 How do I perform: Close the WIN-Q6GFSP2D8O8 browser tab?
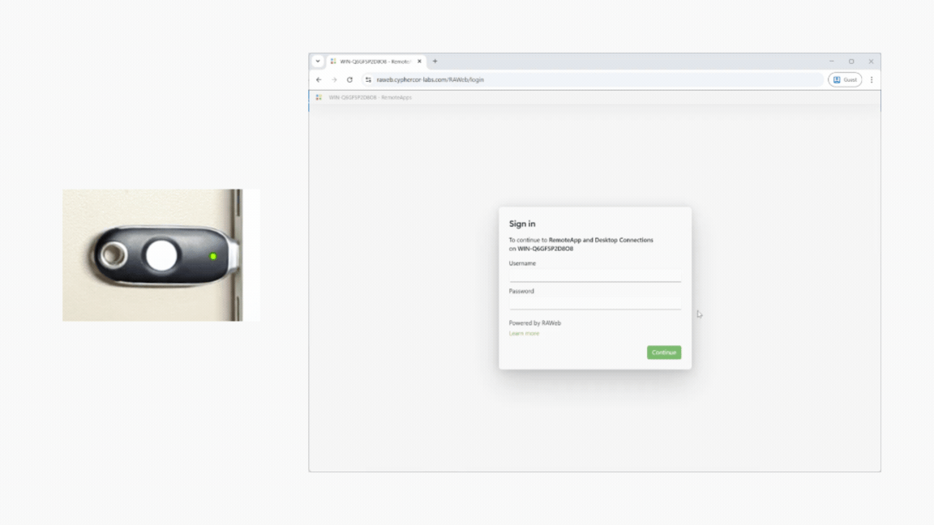419,62
